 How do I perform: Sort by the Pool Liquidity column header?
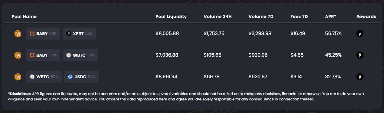[171, 16]
